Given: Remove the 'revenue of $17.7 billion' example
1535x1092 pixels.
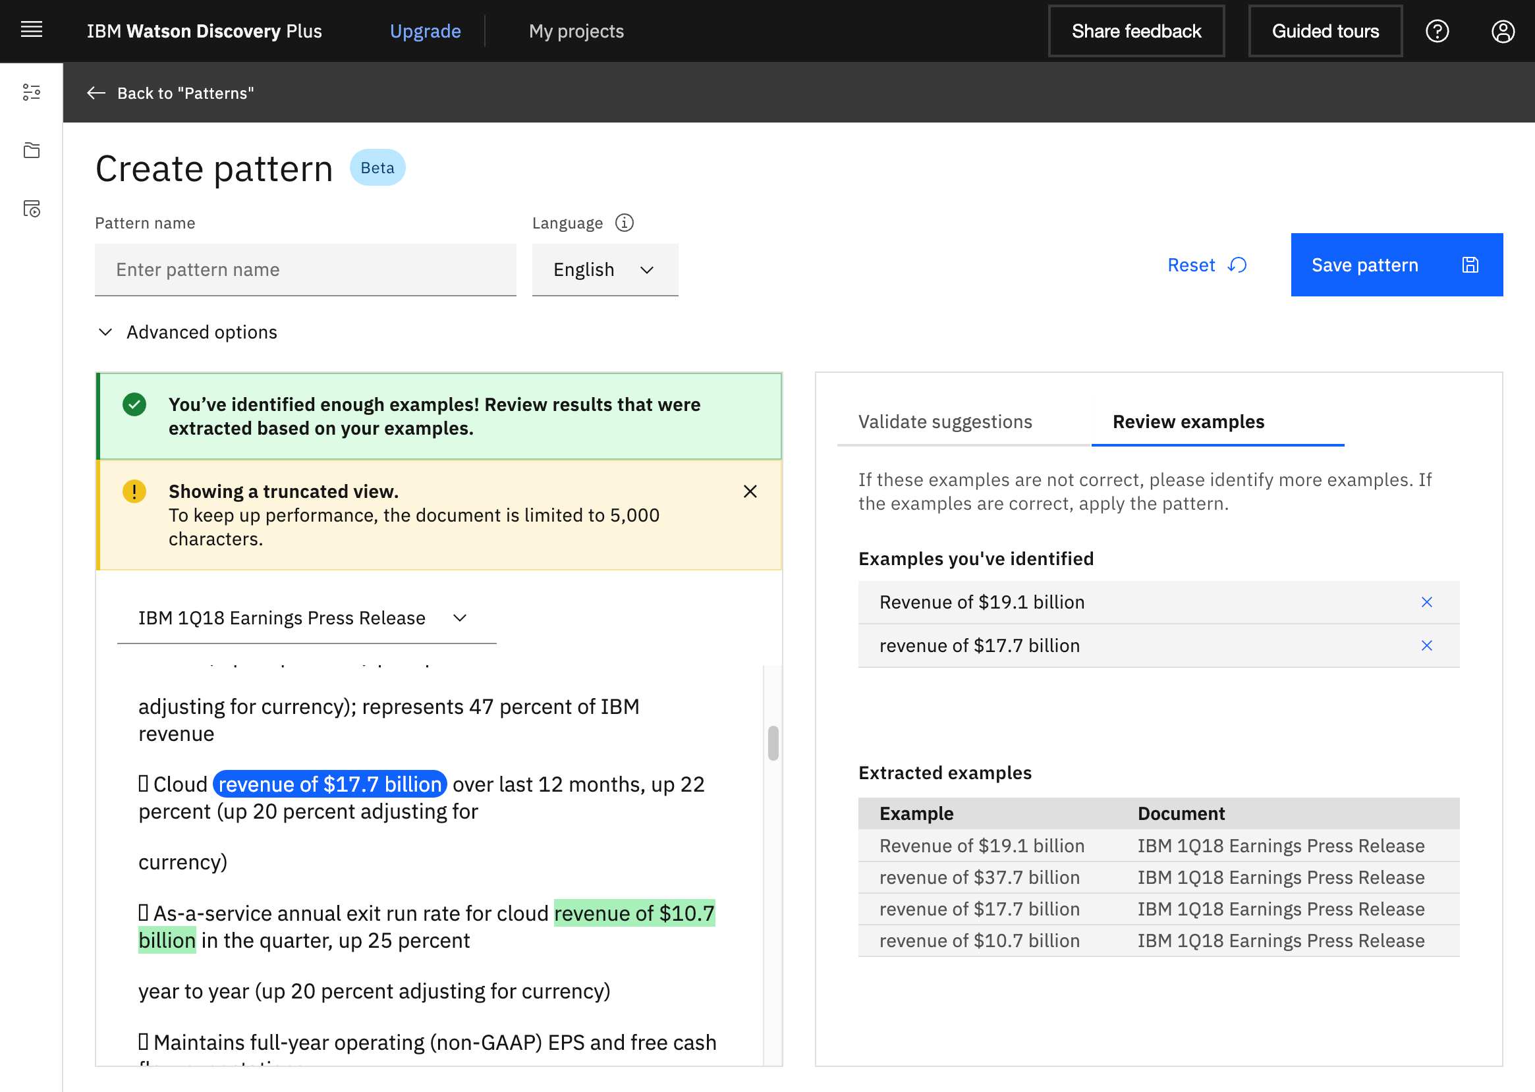Looking at the screenshot, I should pos(1426,645).
